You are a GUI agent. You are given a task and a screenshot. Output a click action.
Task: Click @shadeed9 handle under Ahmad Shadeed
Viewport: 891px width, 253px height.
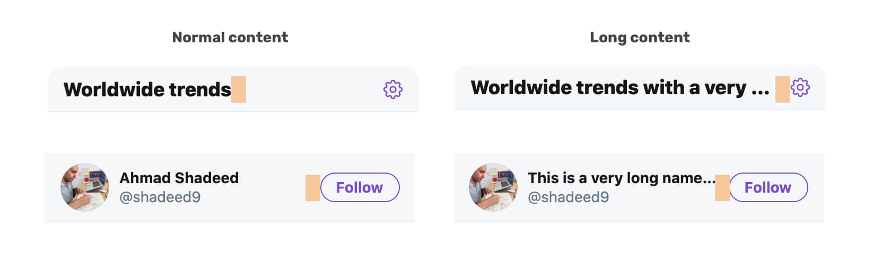(160, 197)
